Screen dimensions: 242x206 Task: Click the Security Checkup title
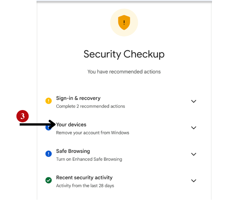click(124, 54)
